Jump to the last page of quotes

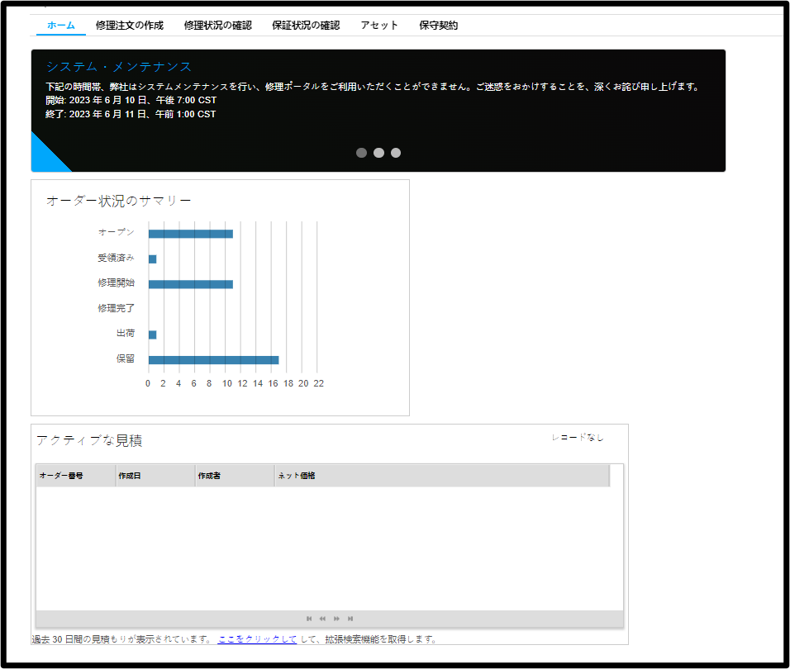pos(350,619)
